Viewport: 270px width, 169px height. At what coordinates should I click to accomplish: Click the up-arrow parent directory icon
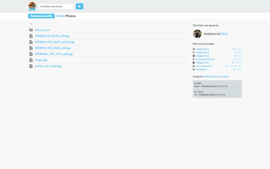click(31, 24)
